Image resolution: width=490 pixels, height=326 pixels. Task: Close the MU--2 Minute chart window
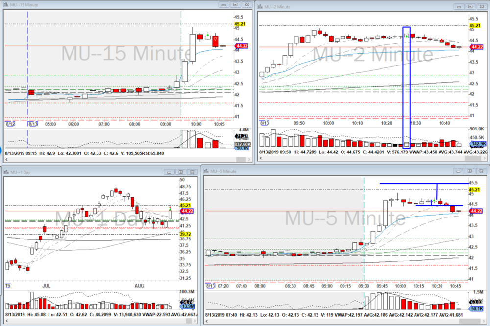481,7
